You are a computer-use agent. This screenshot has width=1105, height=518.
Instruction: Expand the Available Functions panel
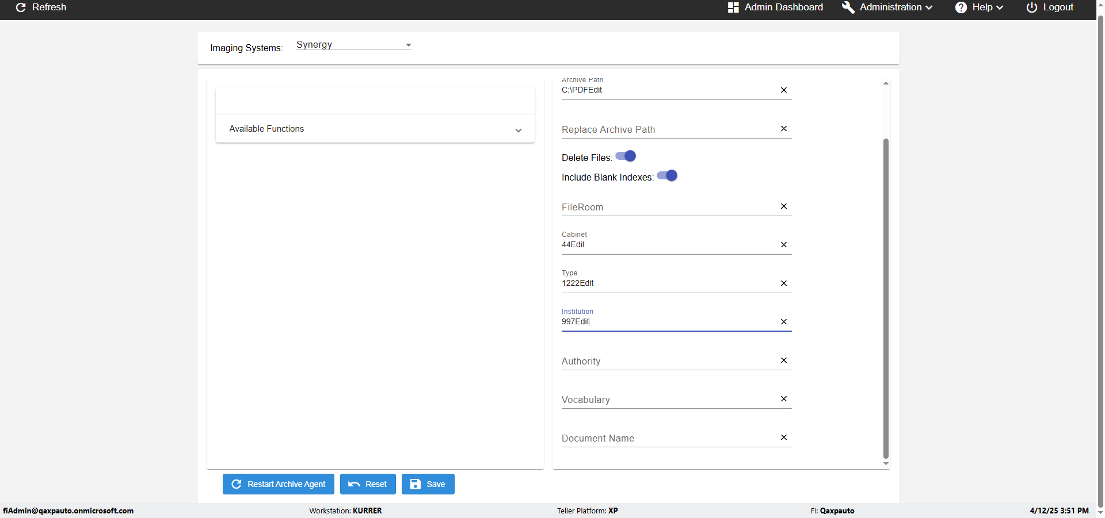point(375,129)
